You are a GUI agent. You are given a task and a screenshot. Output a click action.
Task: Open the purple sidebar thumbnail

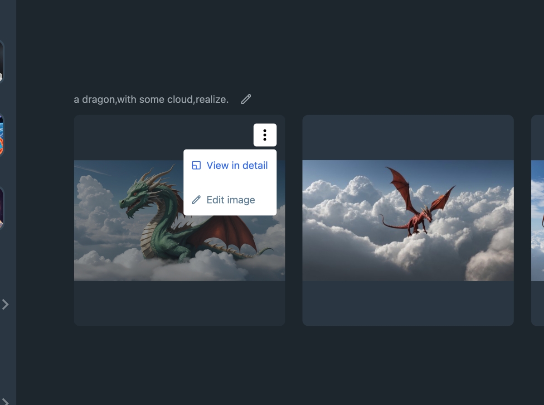pos(1,208)
